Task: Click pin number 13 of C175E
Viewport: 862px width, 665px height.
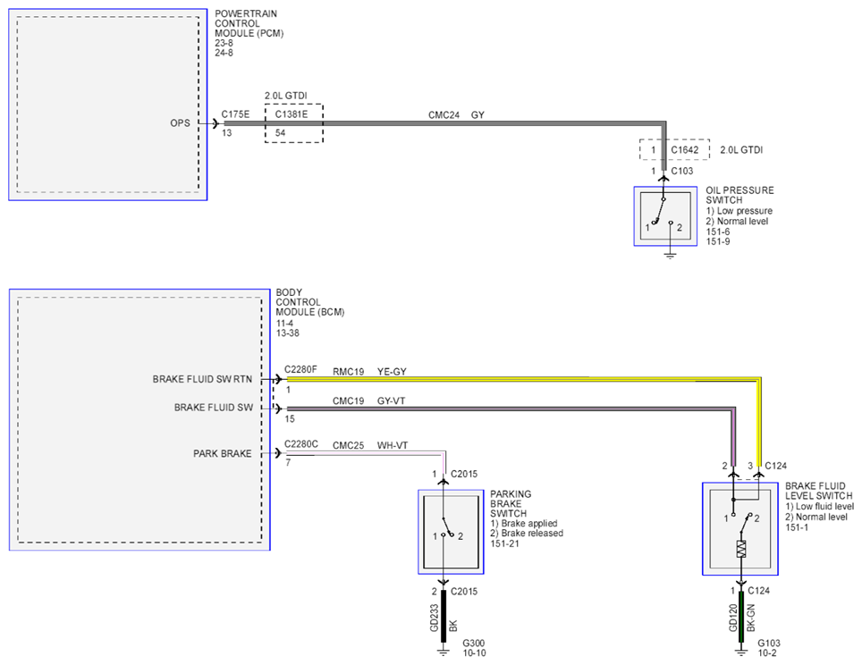Action: click(226, 132)
